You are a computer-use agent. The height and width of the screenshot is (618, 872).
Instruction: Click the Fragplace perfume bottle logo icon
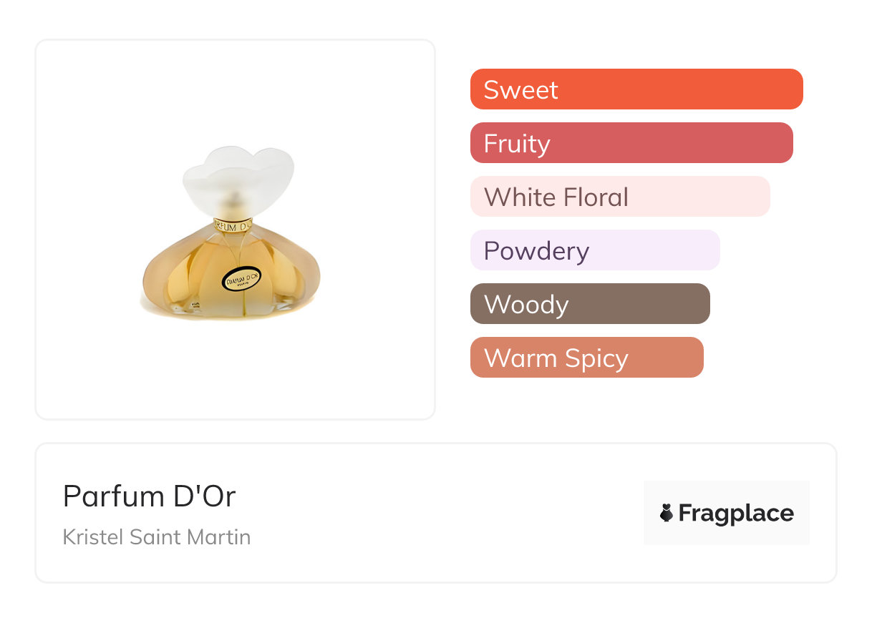click(667, 513)
